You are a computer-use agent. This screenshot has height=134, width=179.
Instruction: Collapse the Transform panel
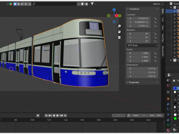pyautogui.click(x=127, y=9)
